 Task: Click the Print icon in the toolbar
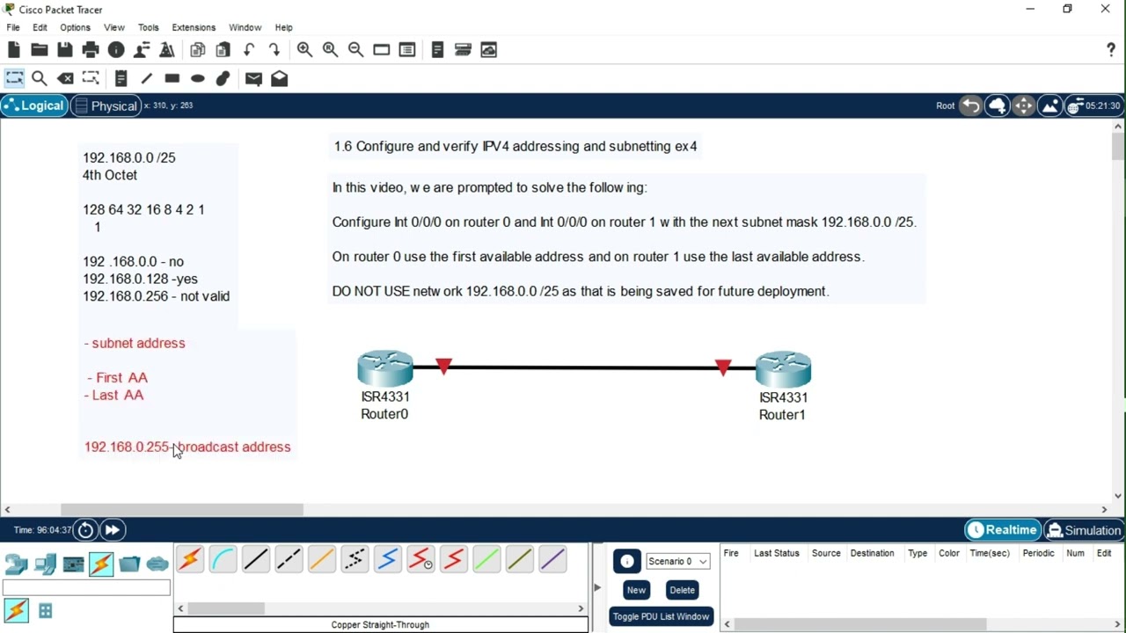(x=91, y=50)
